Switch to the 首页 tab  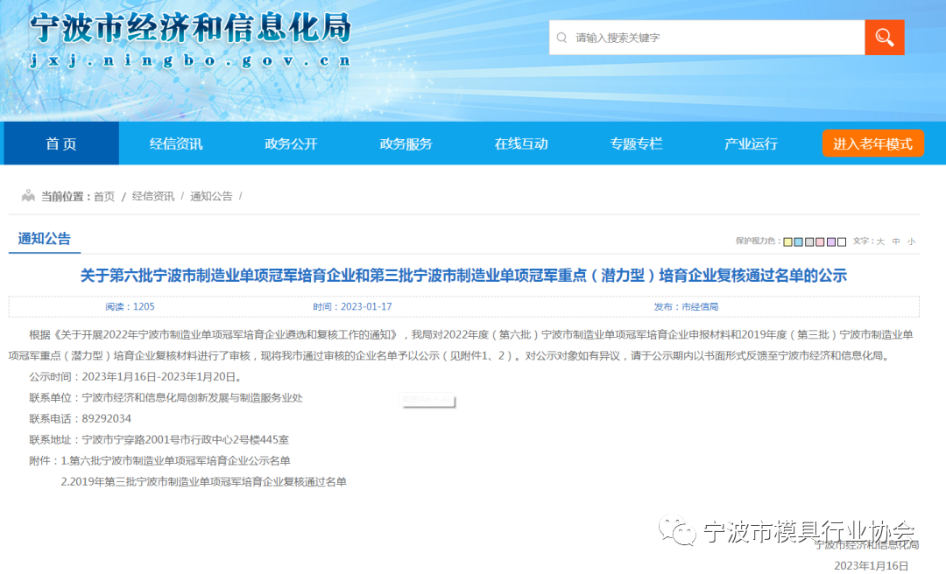pyautogui.click(x=60, y=143)
